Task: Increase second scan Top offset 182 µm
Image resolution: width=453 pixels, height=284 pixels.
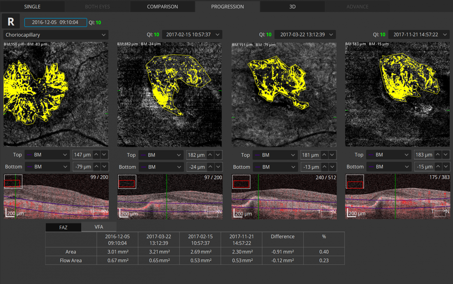Action: (210, 155)
